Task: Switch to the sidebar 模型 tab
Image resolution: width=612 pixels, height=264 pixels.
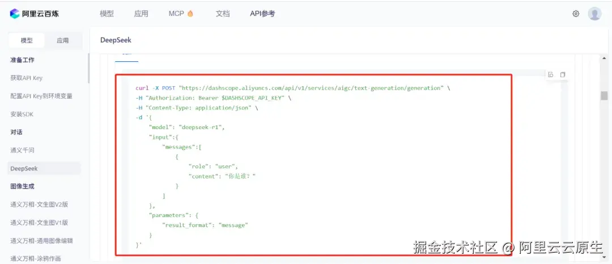Action: 27,41
